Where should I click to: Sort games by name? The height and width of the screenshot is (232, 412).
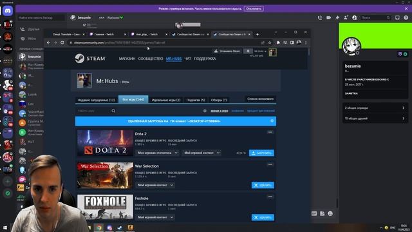pos(238,111)
